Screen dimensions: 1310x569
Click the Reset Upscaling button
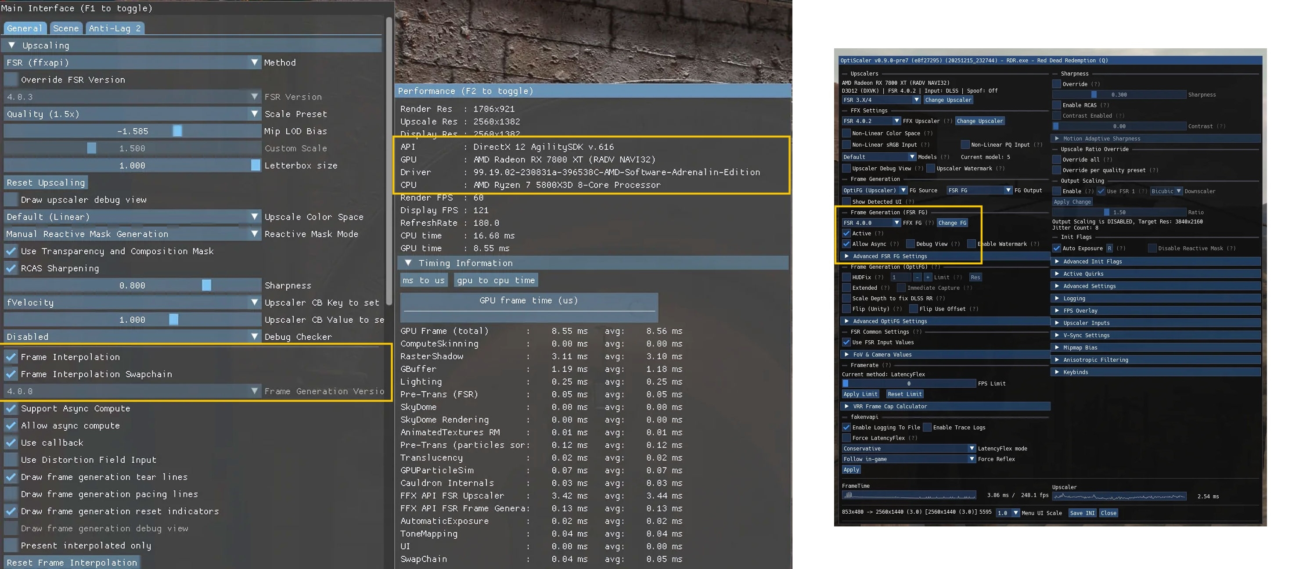click(46, 182)
